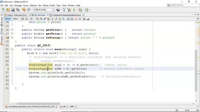Click the globe browser icon in toolbar

click(x=58, y=10)
